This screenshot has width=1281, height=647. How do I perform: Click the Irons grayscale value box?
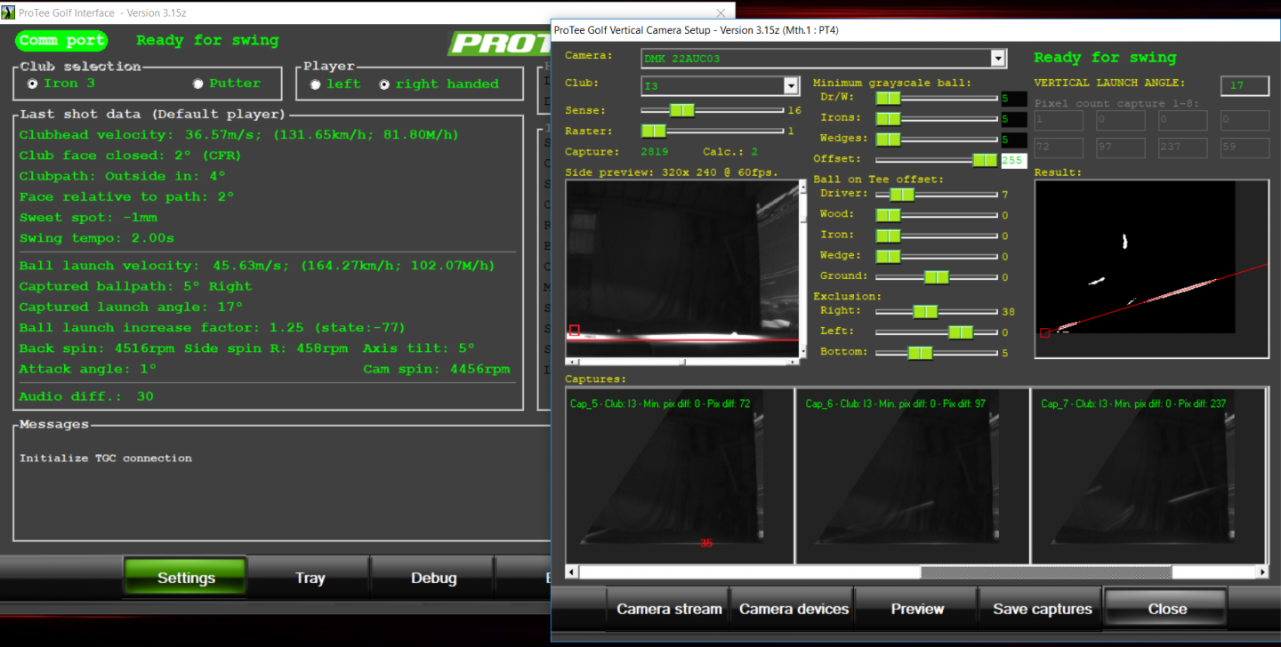[1013, 119]
